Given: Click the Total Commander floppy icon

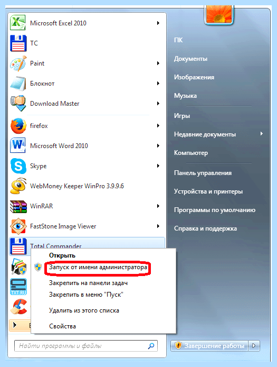Looking at the screenshot, I should point(18,246).
